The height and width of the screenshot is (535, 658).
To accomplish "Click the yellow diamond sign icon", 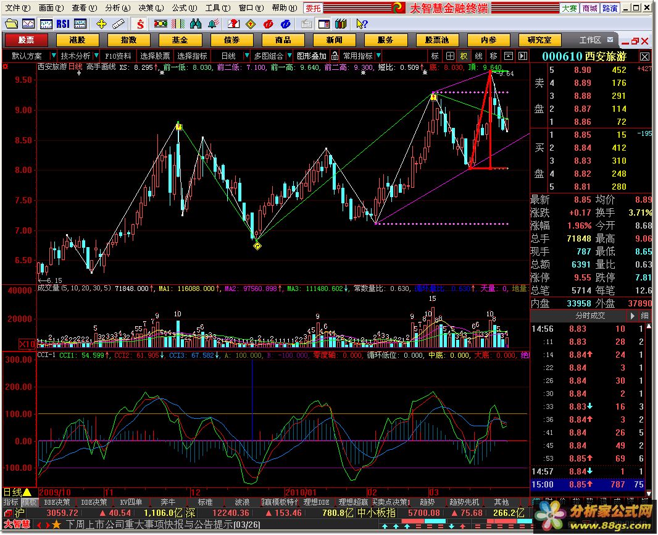I will [251, 24].
